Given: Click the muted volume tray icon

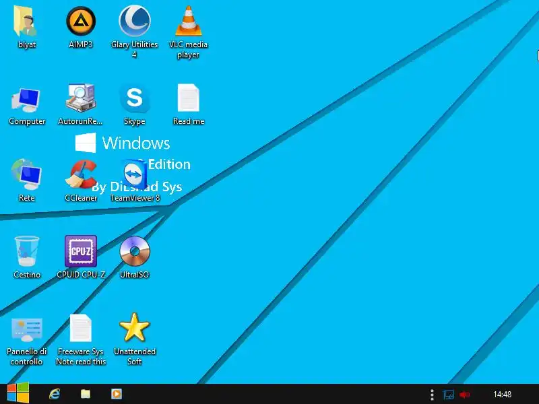Looking at the screenshot, I should [465, 395].
